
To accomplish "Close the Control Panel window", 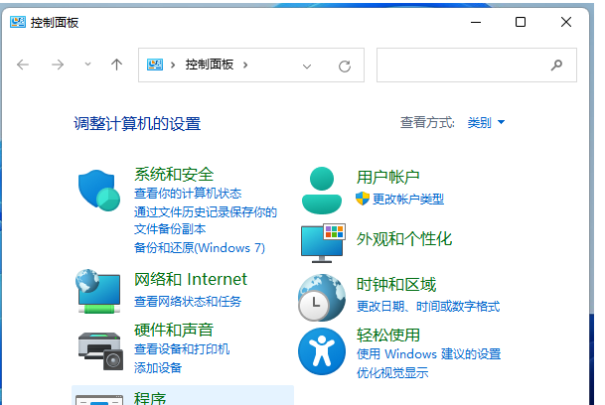I will (566, 22).
